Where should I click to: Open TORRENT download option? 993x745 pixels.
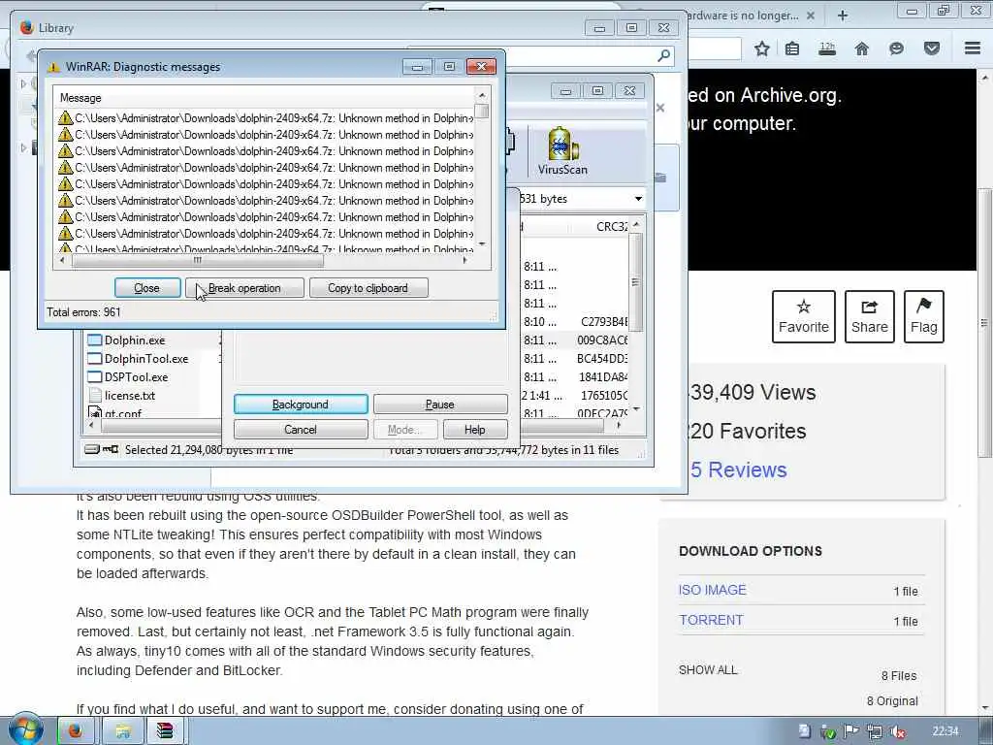coord(711,620)
